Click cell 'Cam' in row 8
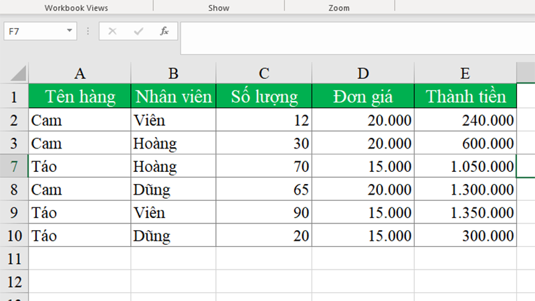 click(80, 189)
